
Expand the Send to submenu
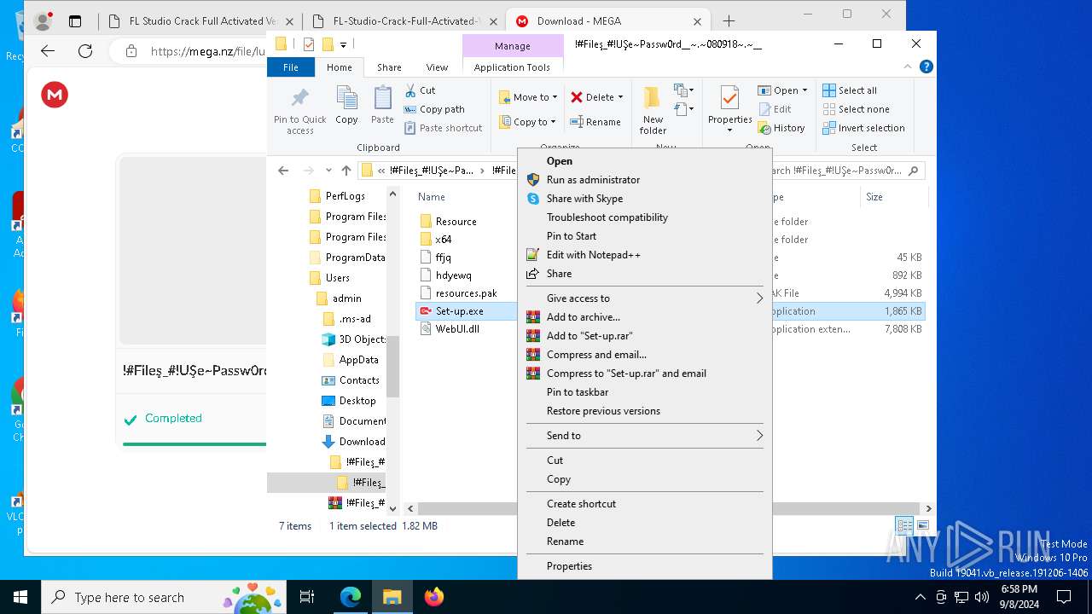point(644,436)
